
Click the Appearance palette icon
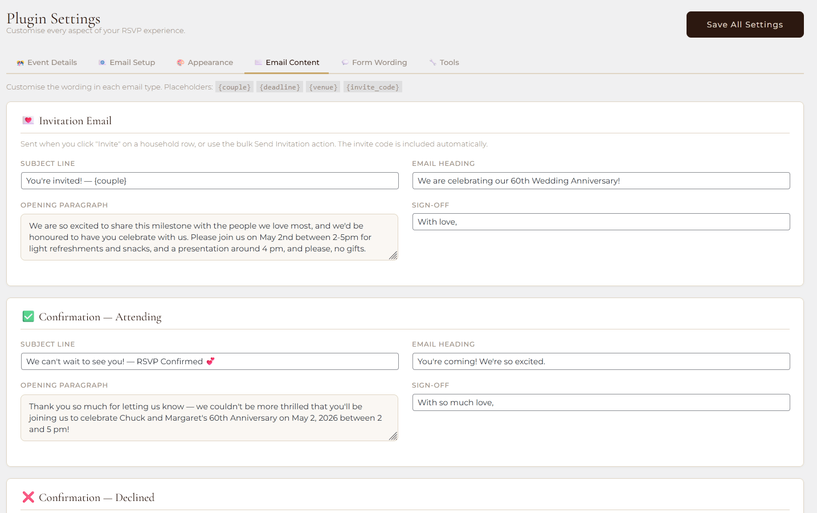(181, 63)
